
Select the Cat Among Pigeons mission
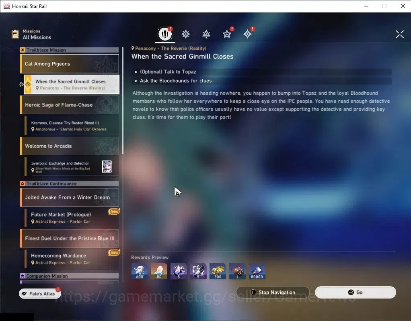[70, 64]
